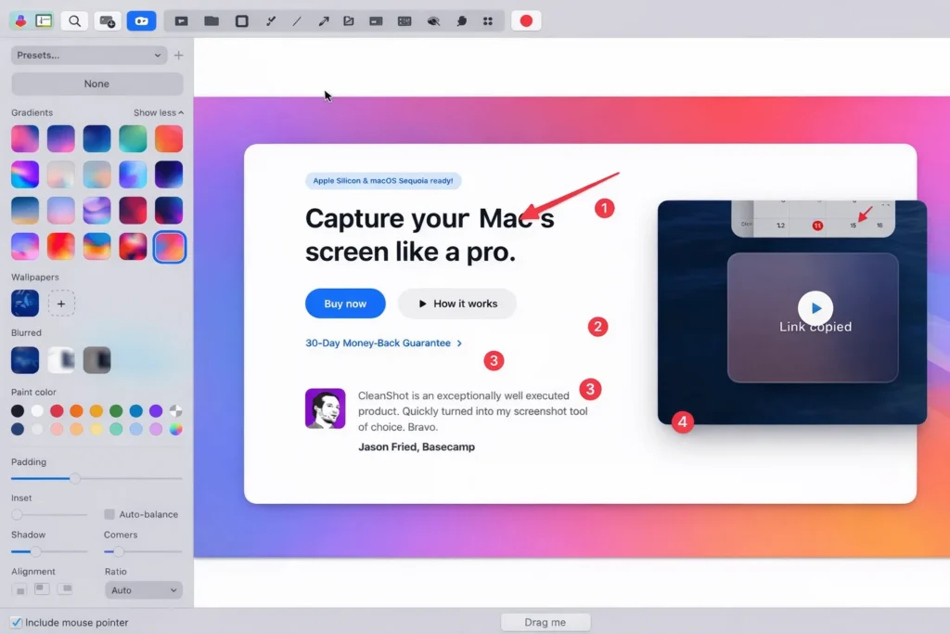Open the Ratio Auto dropdown

coord(144,590)
